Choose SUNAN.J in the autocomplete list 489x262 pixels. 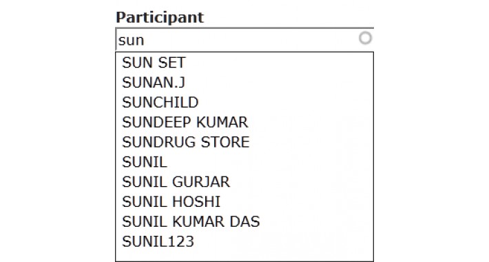[x=244, y=83]
